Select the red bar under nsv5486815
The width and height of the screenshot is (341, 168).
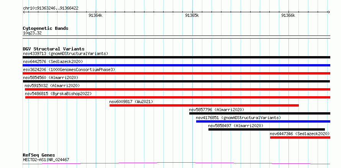(x=178, y=97)
